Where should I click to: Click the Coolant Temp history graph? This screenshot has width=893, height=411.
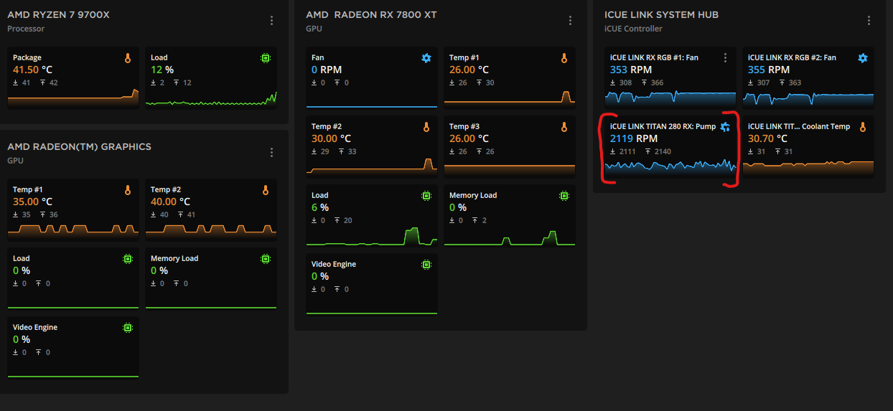808,168
